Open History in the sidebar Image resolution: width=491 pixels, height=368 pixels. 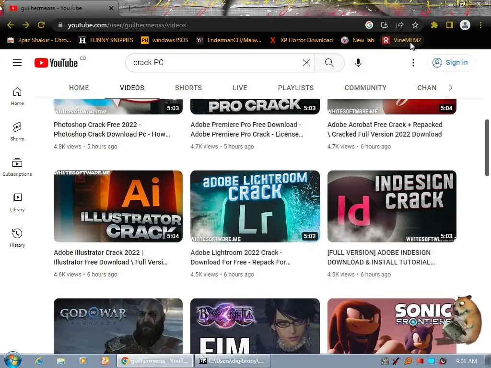point(17,238)
